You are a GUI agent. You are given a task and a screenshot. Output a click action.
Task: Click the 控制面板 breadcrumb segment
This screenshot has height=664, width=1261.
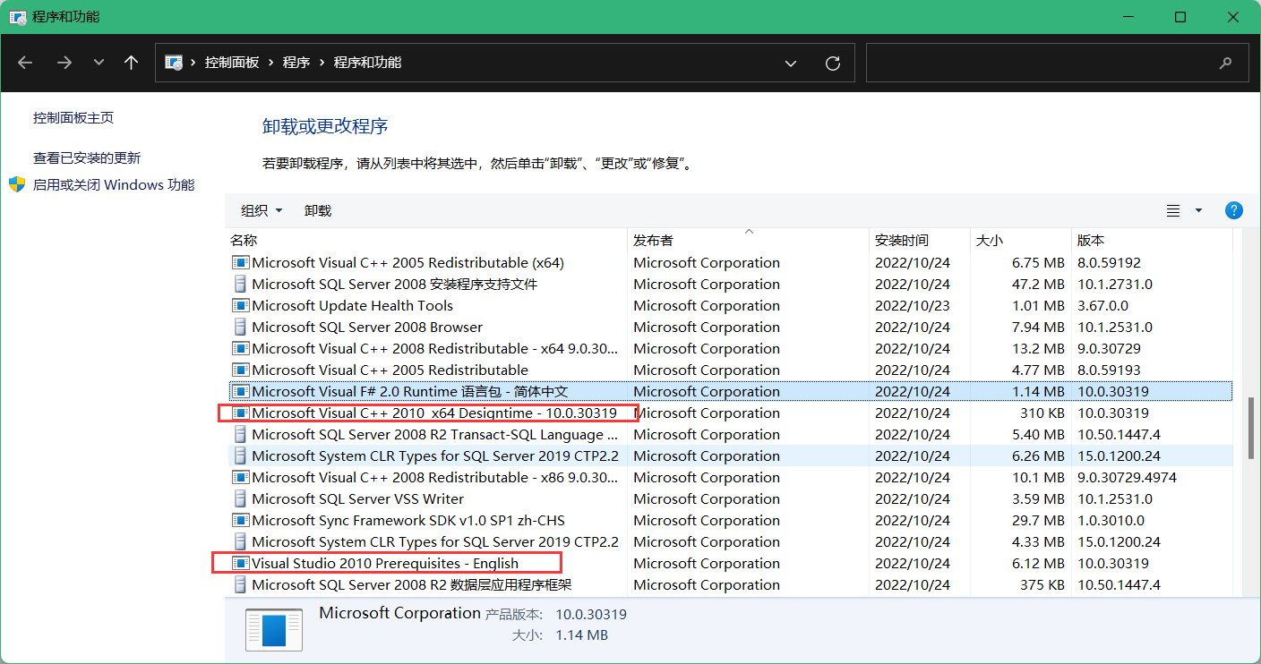click(232, 63)
